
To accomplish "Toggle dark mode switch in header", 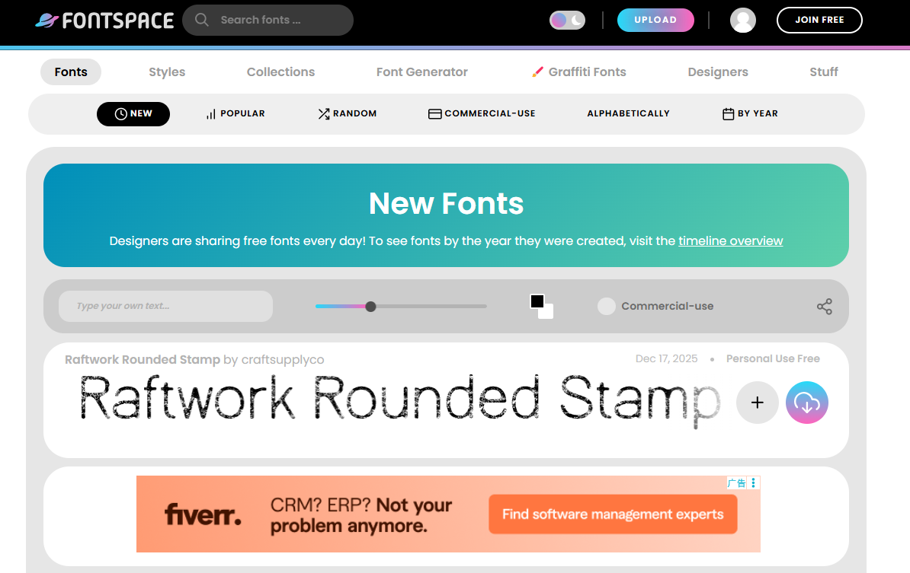I will point(568,21).
